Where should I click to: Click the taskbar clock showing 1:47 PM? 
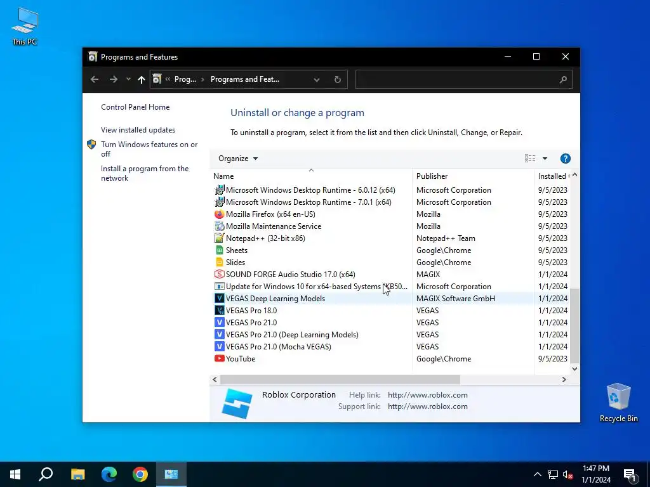pyautogui.click(x=595, y=474)
